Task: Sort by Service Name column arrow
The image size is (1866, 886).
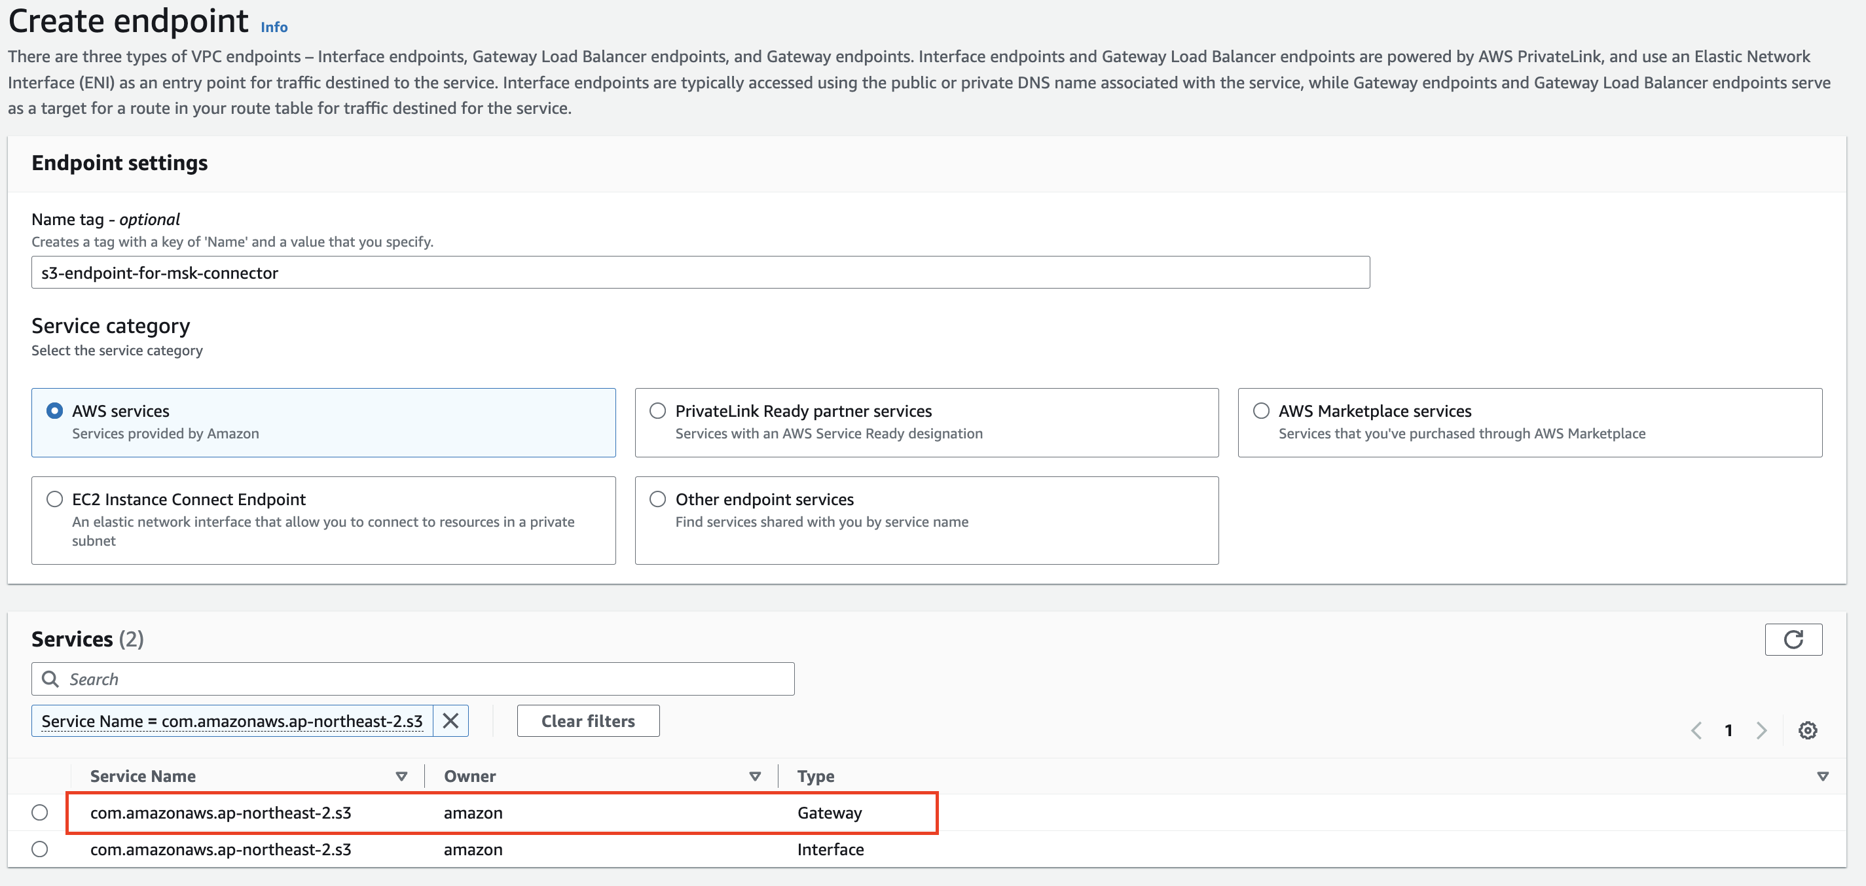Action: click(401, 776)
